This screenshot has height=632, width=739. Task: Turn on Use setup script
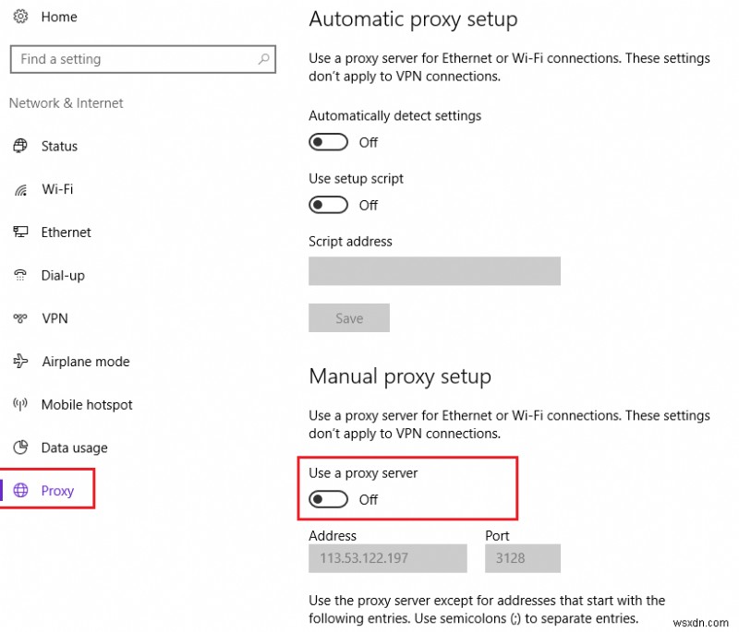(x=328, y=205)
